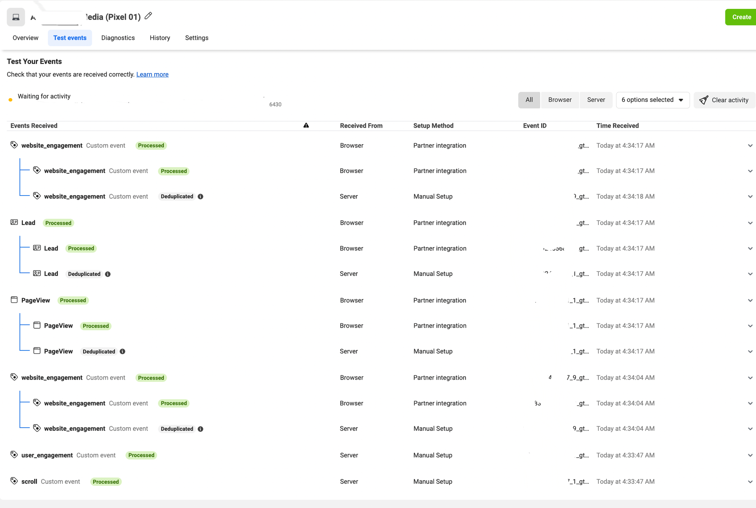Viewport: 756px width, 508px height.
Task: Click the laptop data source icon
Action: [x=16, y=17]
